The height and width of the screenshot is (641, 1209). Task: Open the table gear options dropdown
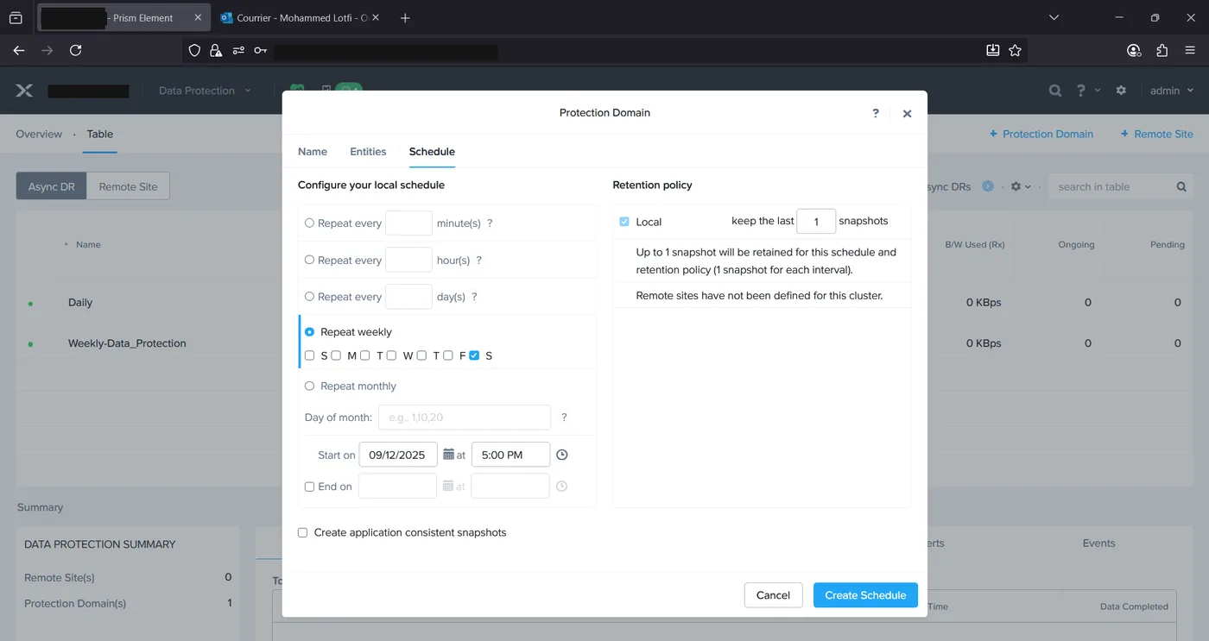point(1021,187)
